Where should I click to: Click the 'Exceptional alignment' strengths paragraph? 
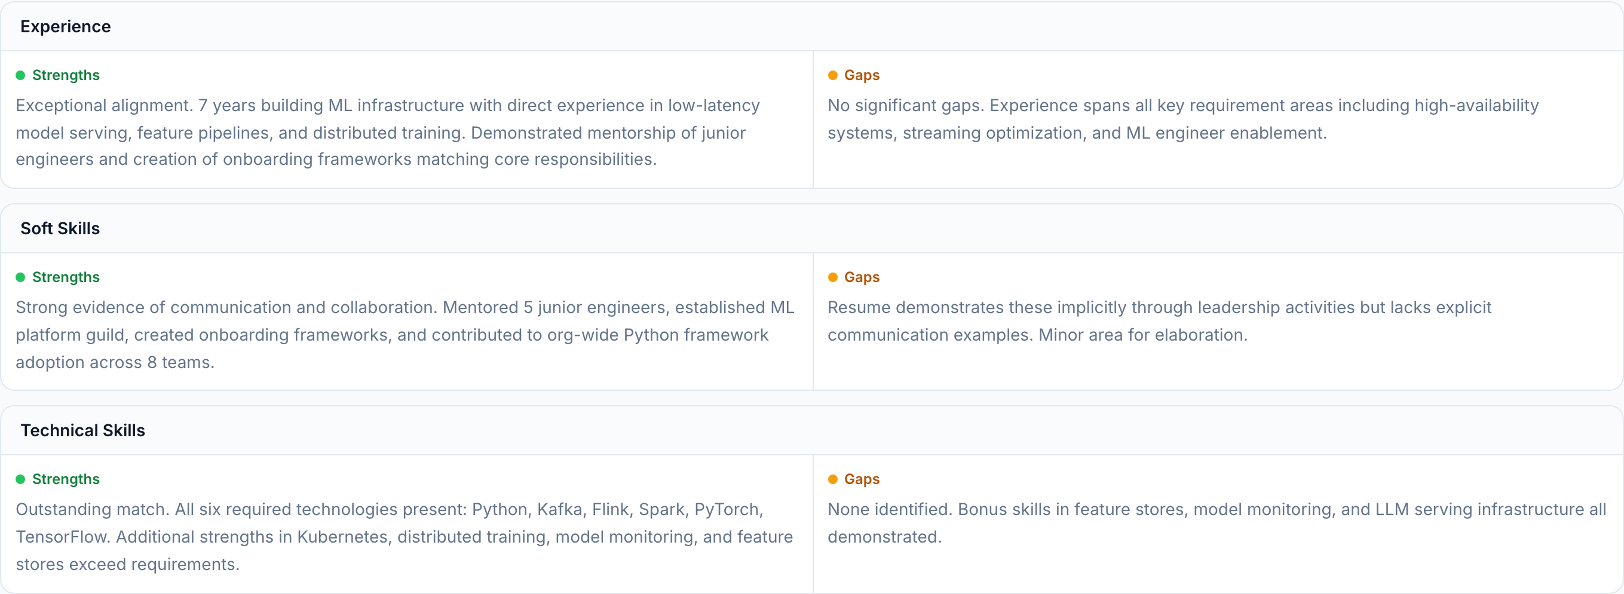[388, 133]
